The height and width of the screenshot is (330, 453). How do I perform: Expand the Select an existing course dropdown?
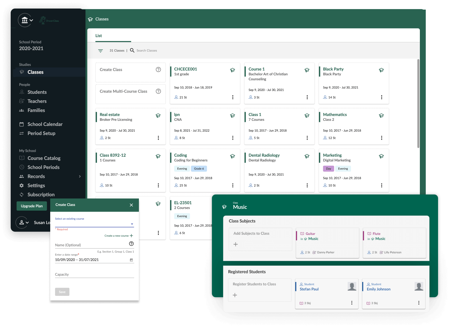point(132,224)
